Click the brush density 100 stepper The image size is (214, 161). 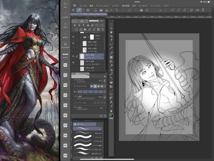click(102, 97)
